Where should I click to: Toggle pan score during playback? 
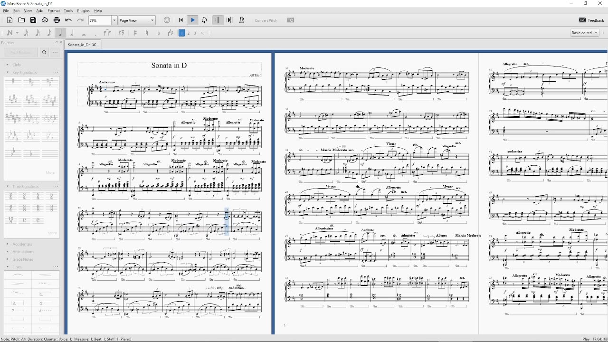pos(230,20)
